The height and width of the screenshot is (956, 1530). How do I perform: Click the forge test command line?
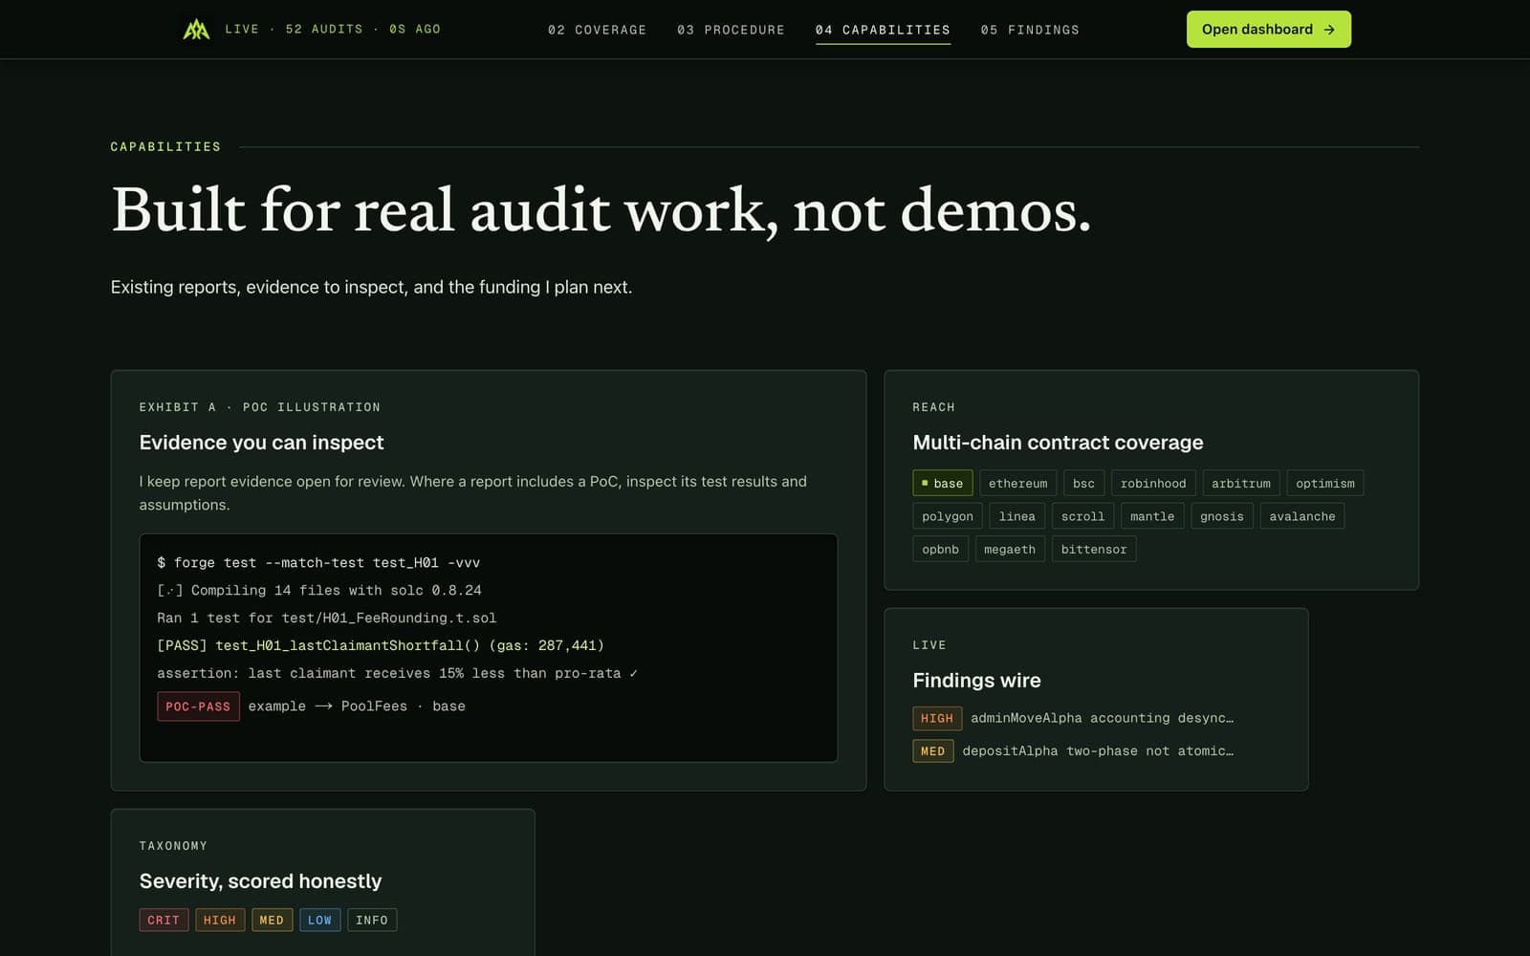[x=318, y=563]
